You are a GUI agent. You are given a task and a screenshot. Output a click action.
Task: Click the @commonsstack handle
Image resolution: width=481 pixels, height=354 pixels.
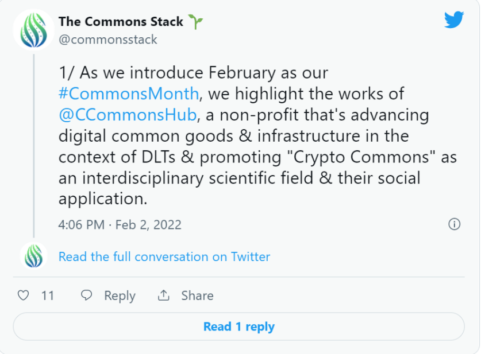point(108,40)
